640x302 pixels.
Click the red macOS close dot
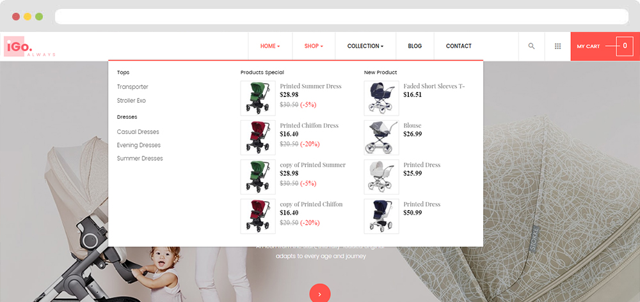[x=16, y=17]
